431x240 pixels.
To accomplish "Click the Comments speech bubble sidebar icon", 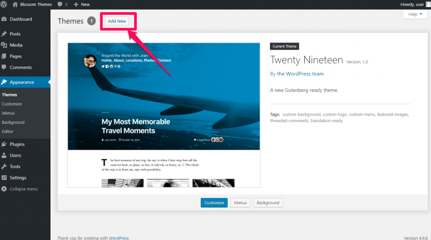I will tap(4, 67).
